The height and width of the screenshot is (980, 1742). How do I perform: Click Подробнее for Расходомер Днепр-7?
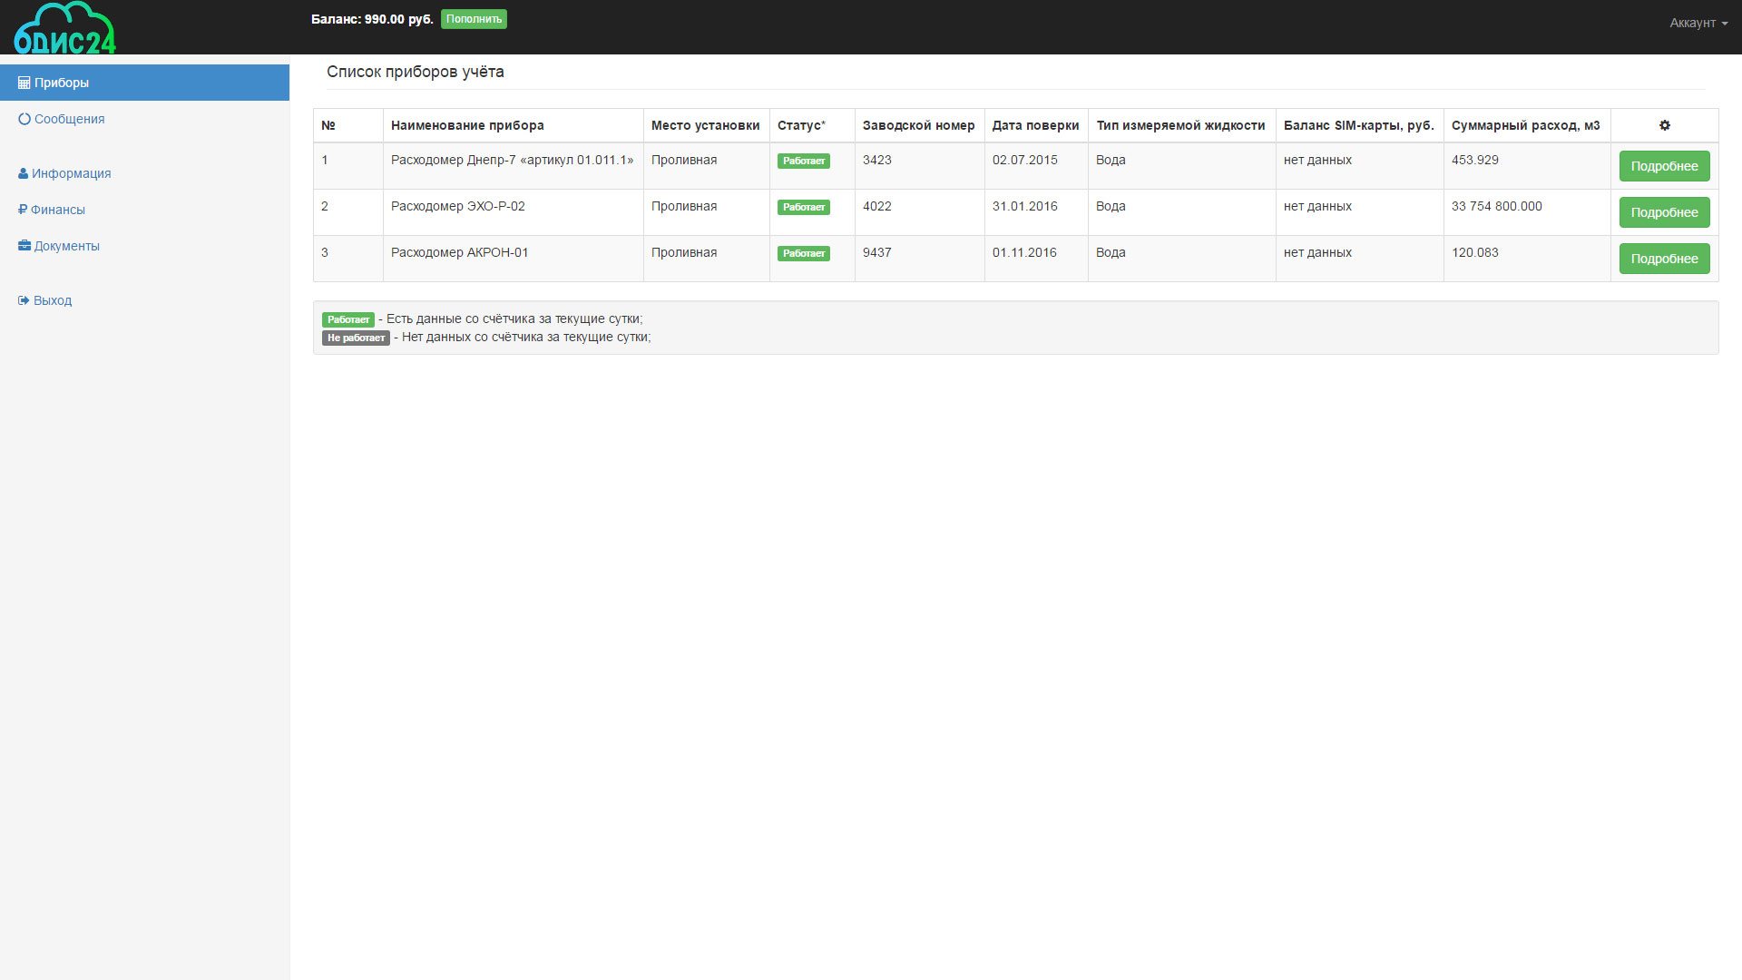[1664, 166]
